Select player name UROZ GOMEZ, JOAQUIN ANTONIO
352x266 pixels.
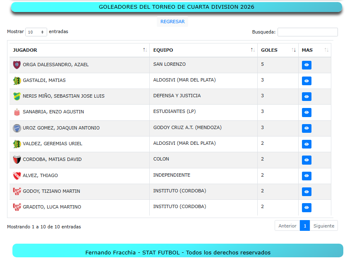pyautogui.click(x=61, y=128)
